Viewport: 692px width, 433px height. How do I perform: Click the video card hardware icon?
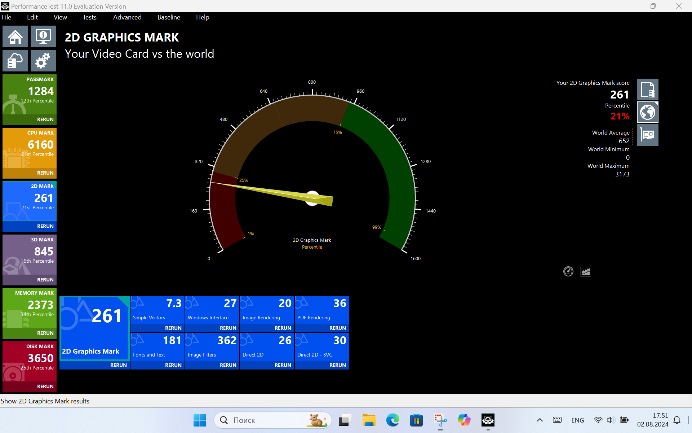(x=647, y=135)
